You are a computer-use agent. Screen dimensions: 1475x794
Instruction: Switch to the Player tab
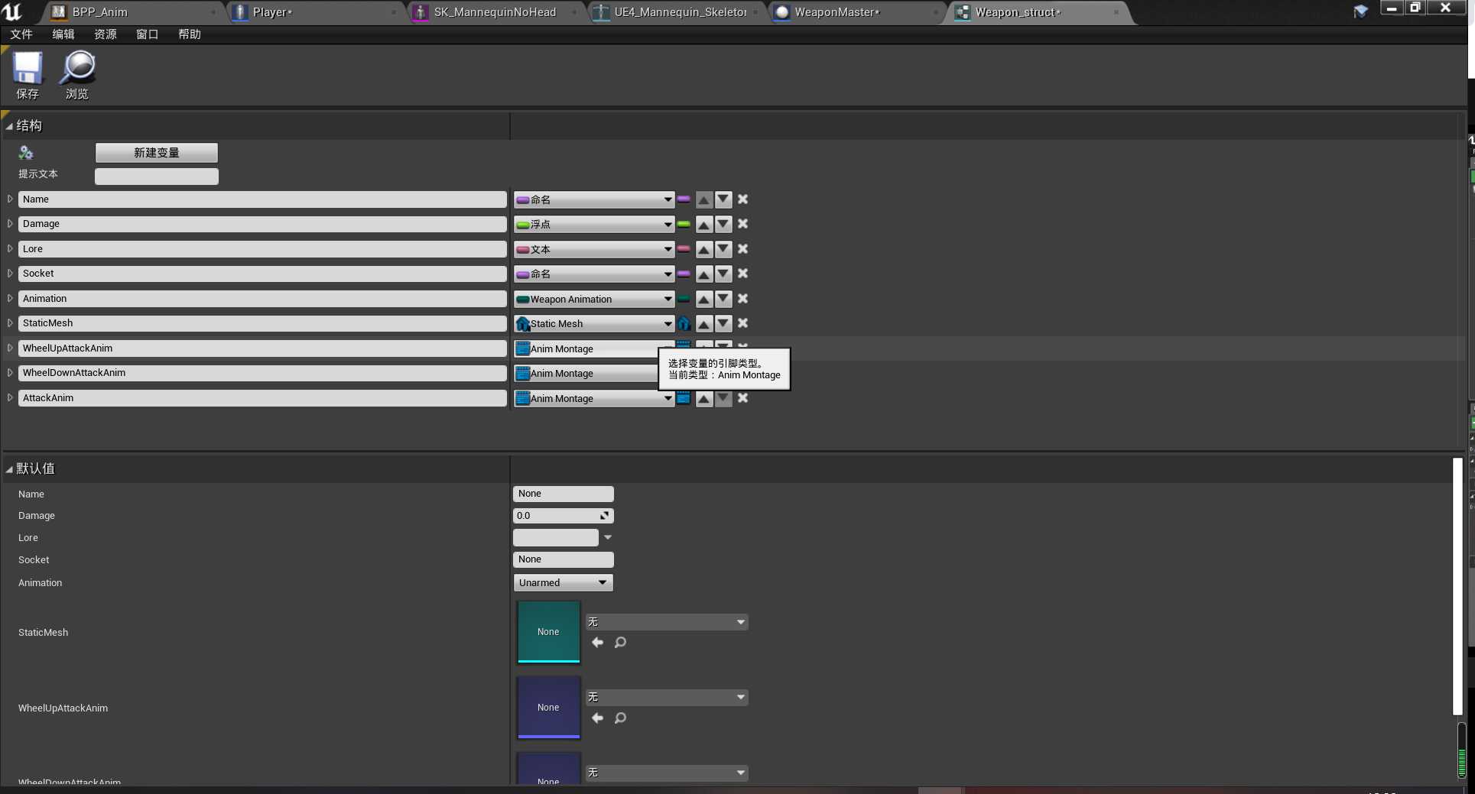316,12
